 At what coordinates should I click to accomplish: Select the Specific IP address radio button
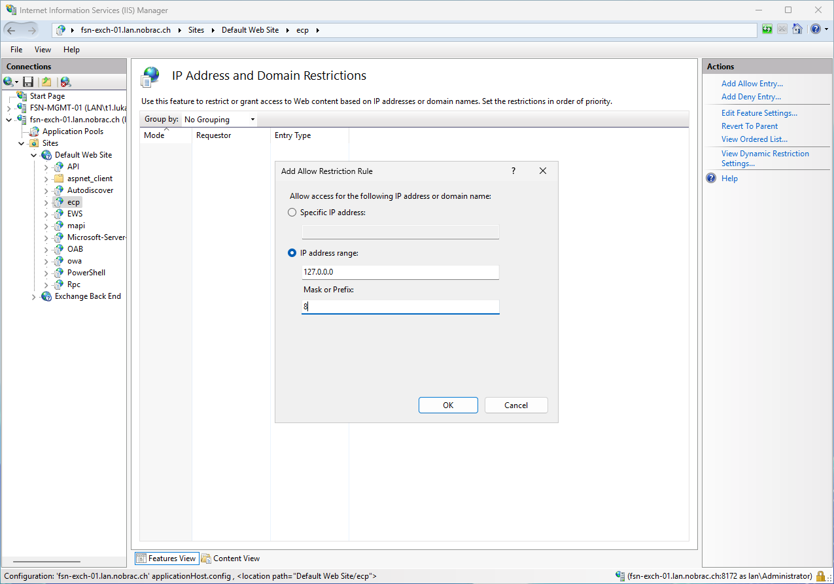(292, 213)
